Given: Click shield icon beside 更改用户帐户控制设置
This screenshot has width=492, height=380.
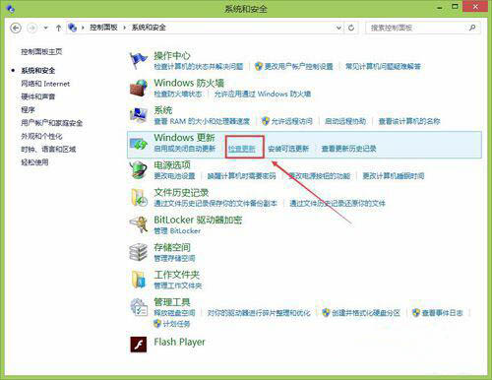Looking at the screenshot, I should coord(259,66).
